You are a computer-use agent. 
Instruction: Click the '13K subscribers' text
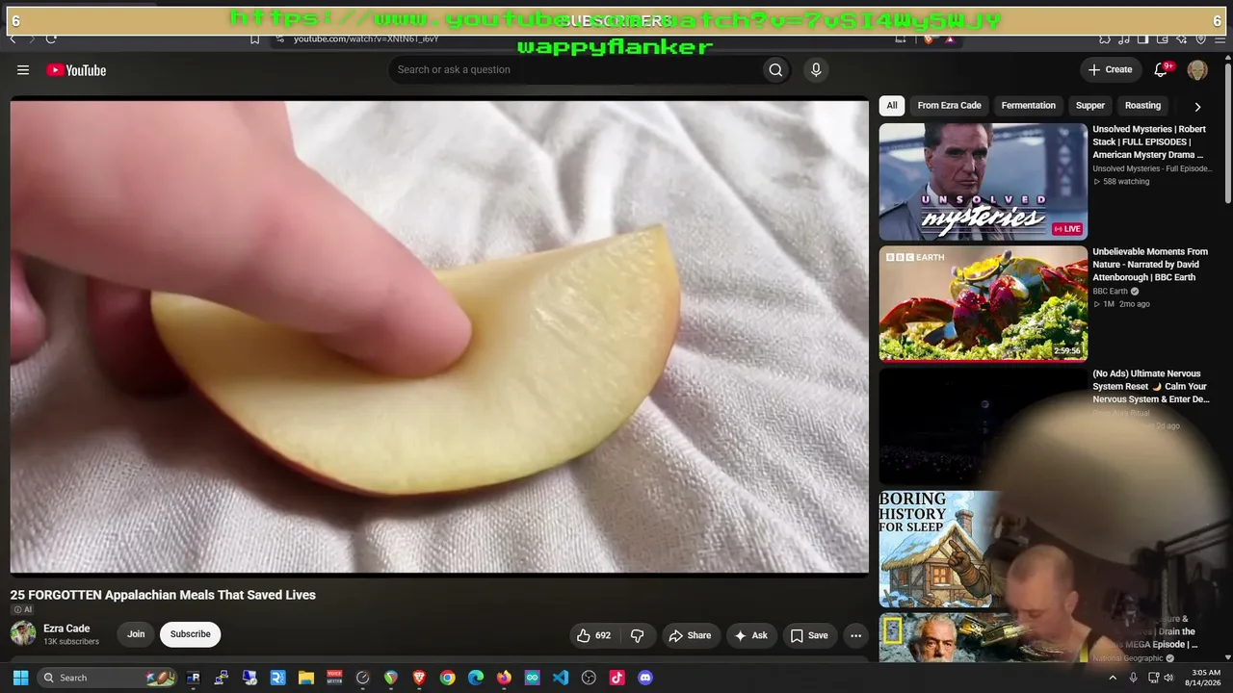71,642
